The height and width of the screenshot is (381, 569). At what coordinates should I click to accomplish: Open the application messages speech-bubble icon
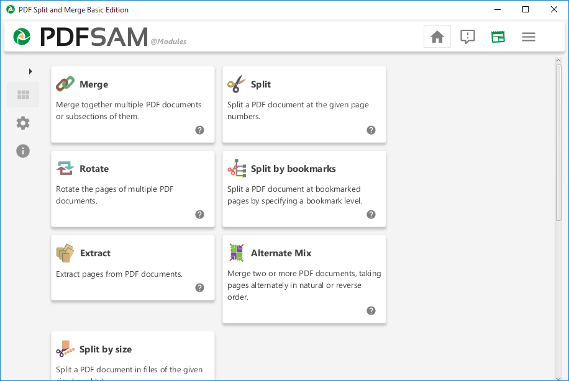(x=468, y=37)
